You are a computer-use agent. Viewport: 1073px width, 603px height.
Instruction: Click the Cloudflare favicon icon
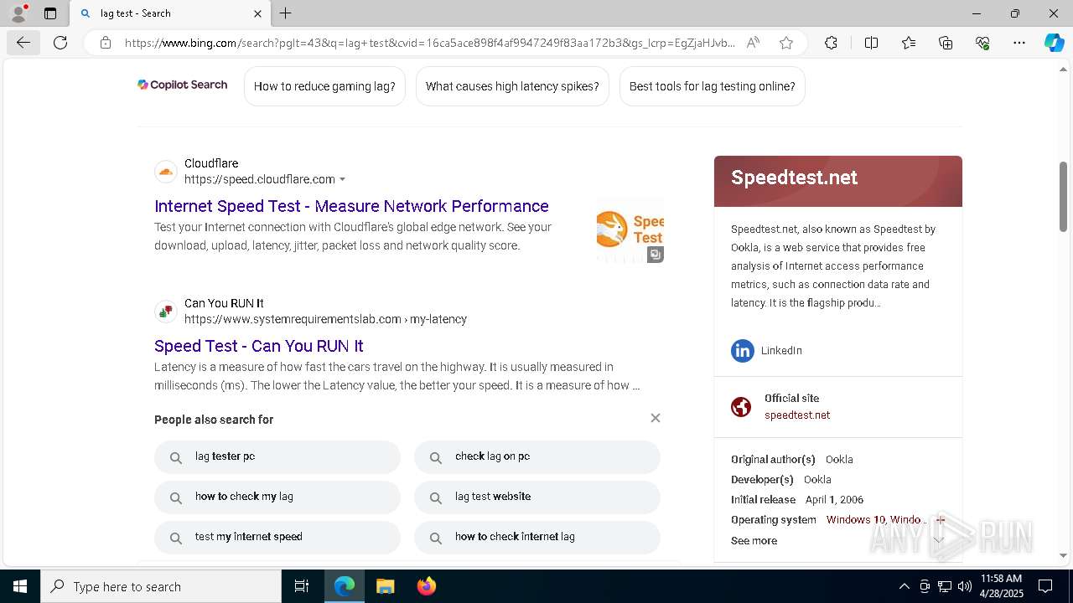[x=166, y=172]
